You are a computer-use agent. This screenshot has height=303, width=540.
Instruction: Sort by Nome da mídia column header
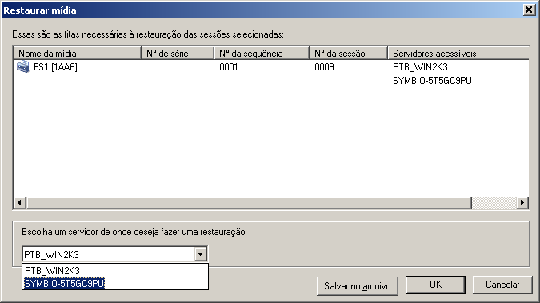(x=77, y=54)
